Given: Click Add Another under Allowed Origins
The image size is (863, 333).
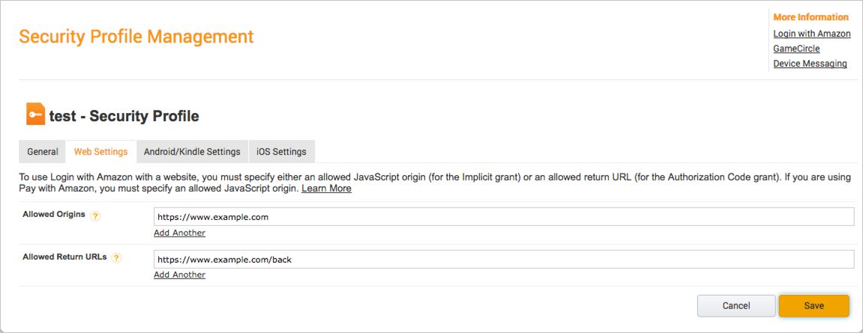Looking at the screenshot, I should [x=179, y=233].
